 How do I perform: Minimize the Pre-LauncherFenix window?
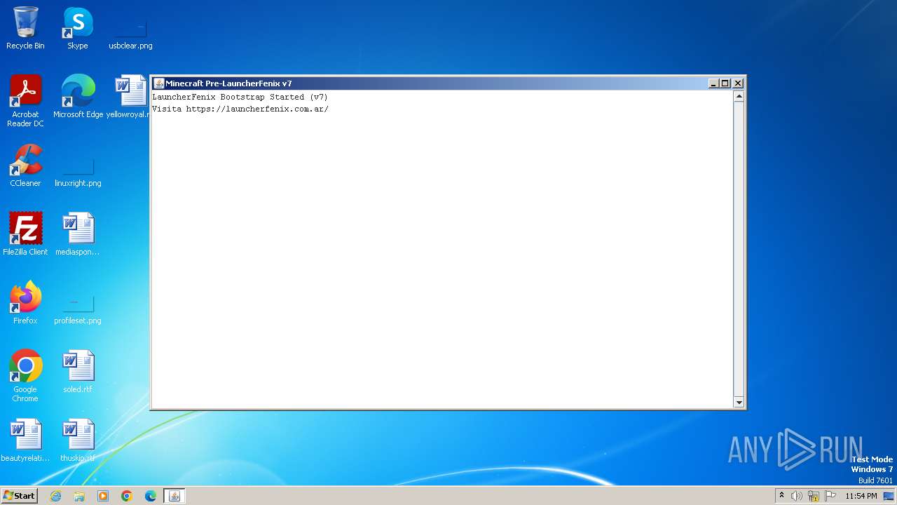tap(713, 83)
